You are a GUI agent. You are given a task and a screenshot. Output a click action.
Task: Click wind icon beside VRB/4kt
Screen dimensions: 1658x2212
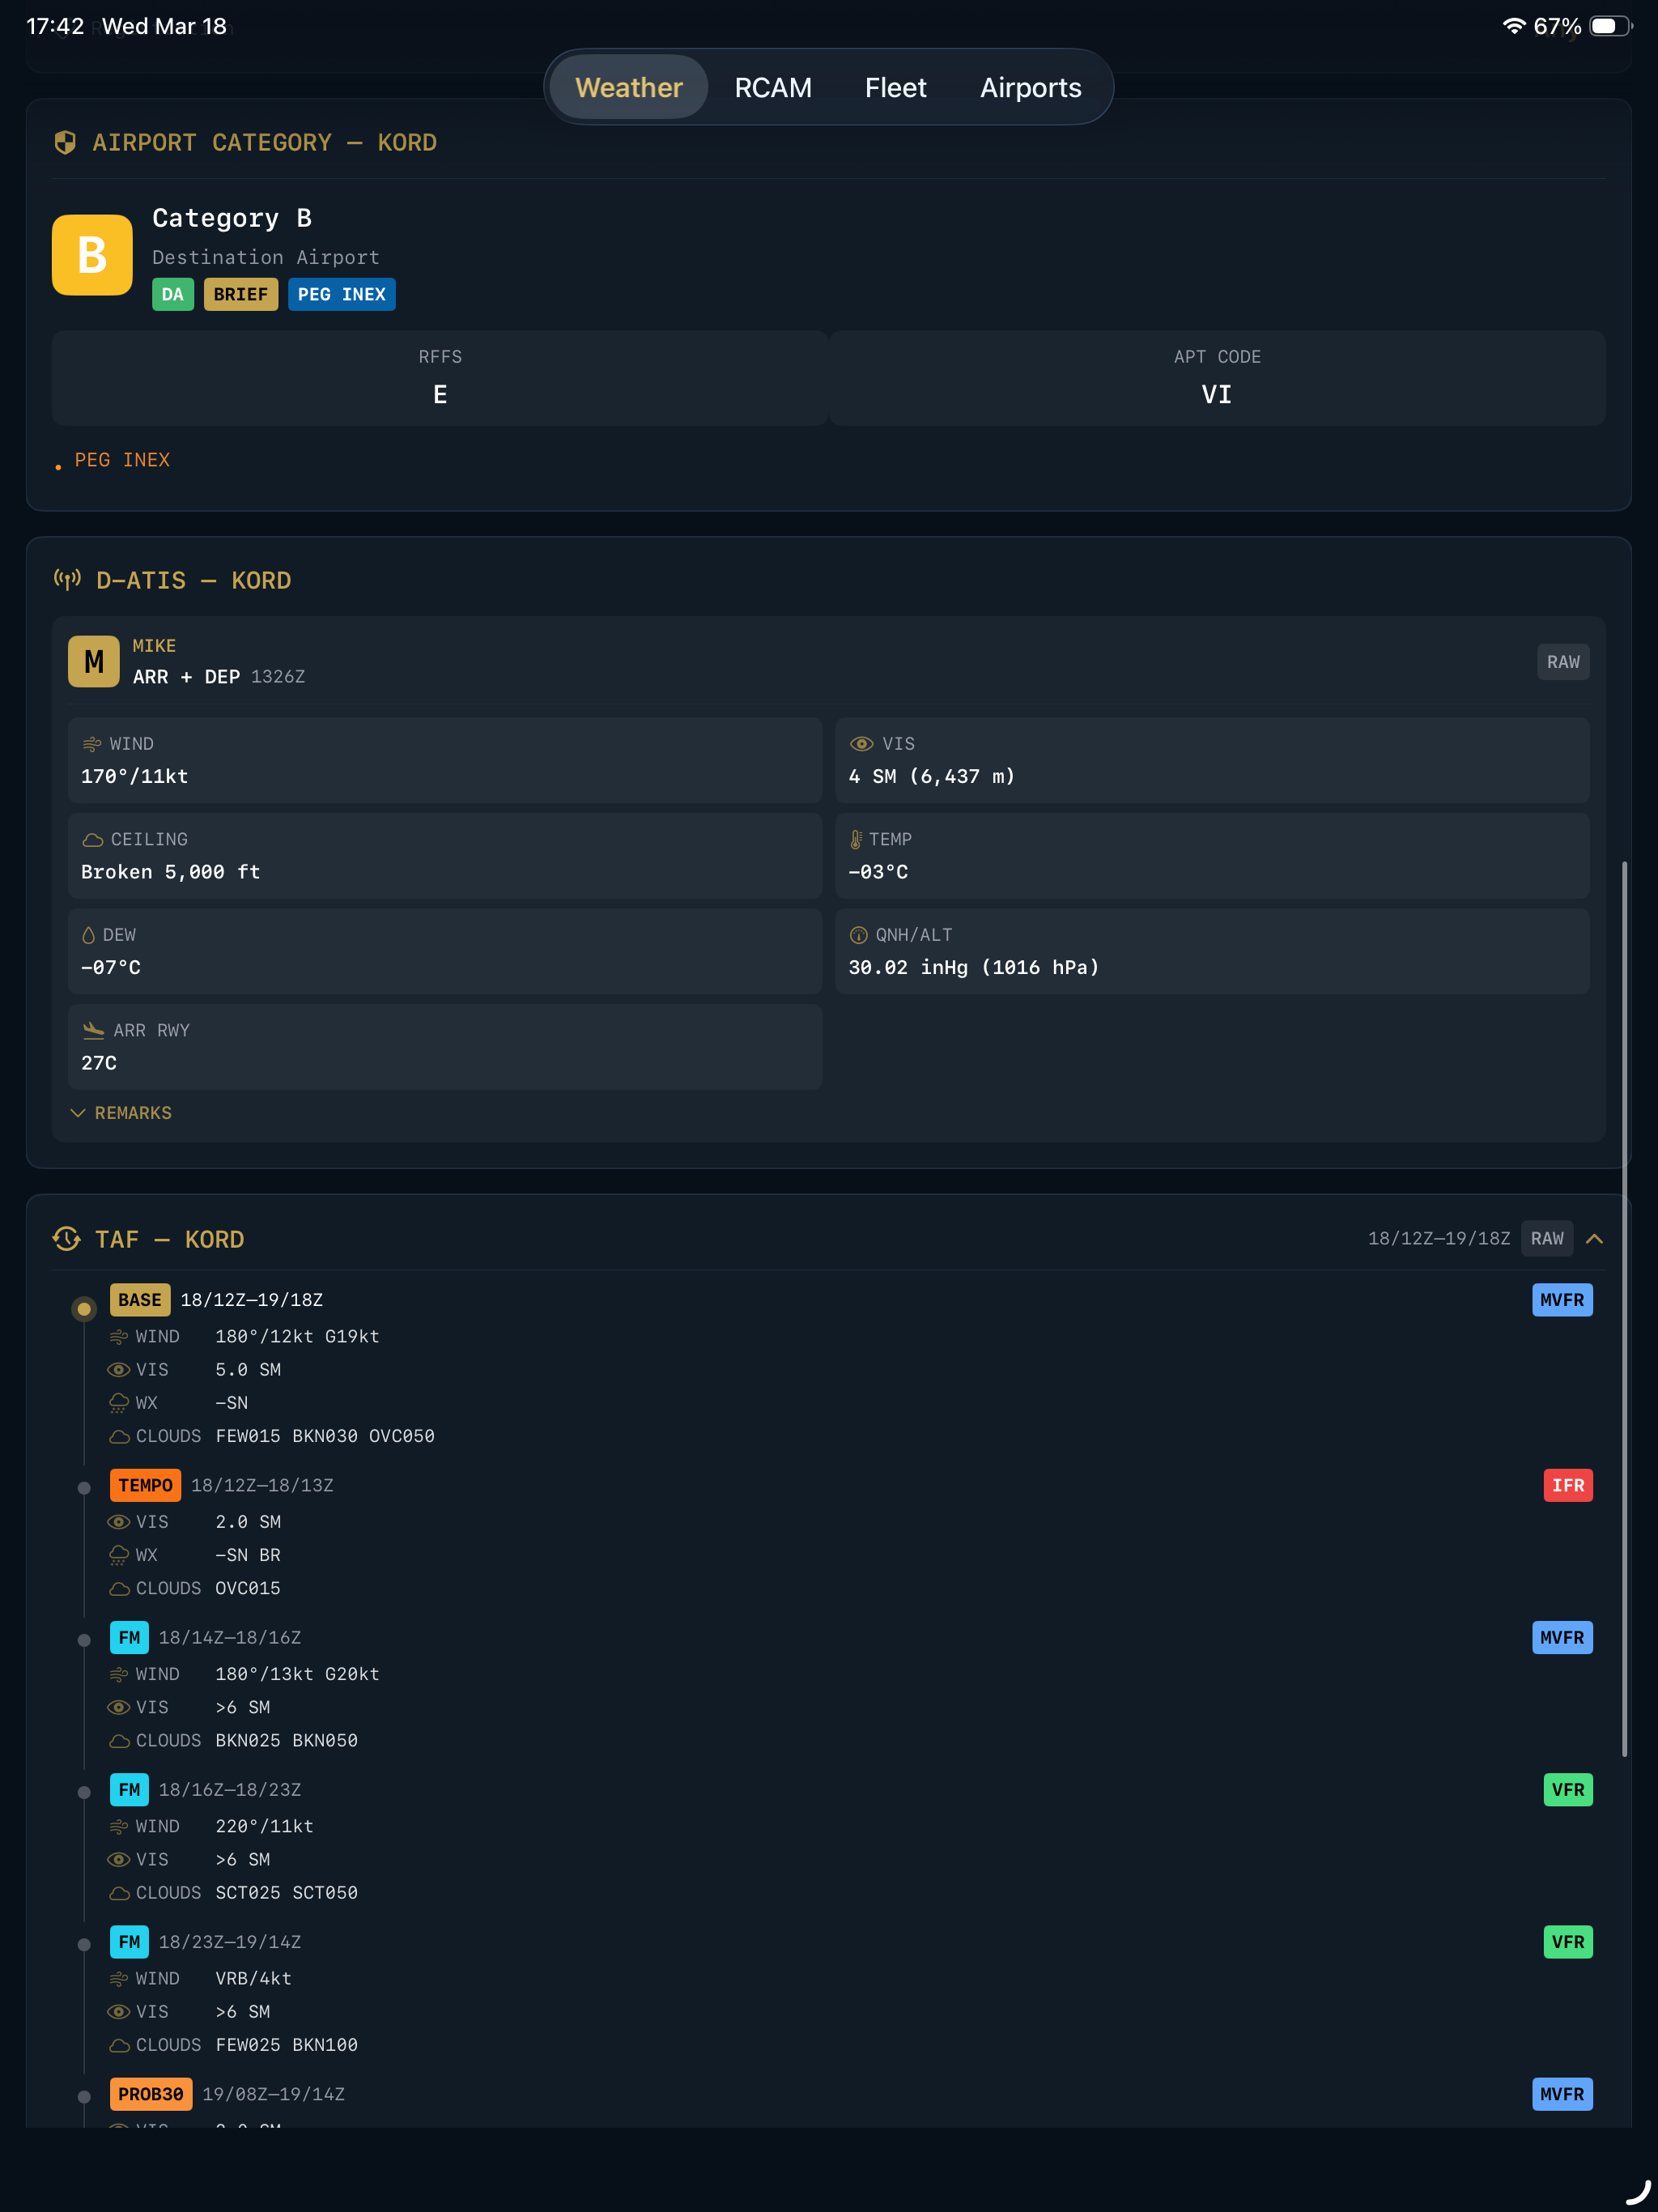pos(119,1979)
